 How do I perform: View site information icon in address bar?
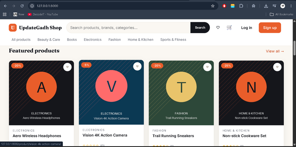[32, 6]
